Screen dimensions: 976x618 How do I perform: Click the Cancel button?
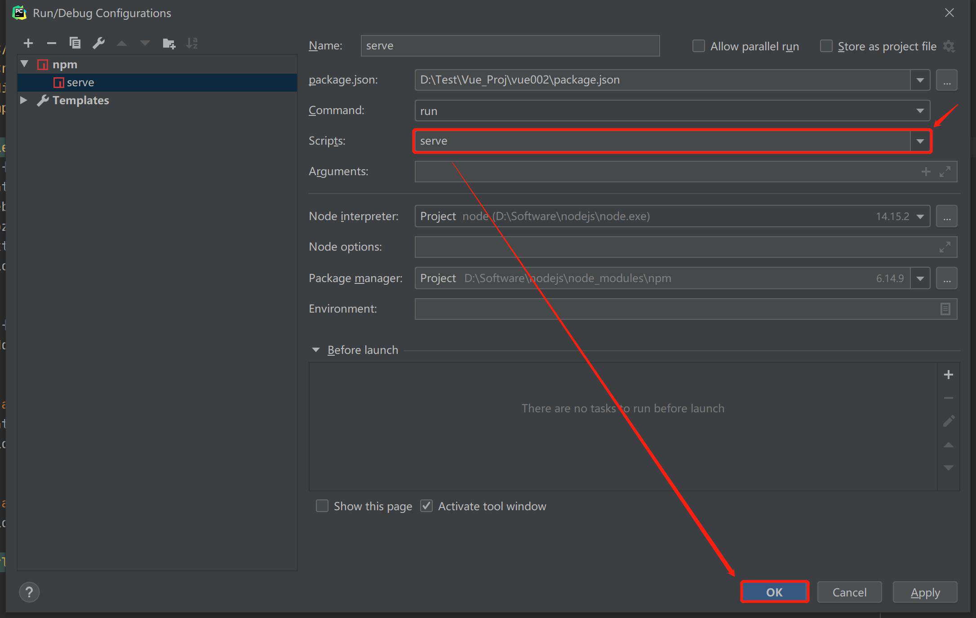click(849, 592)
